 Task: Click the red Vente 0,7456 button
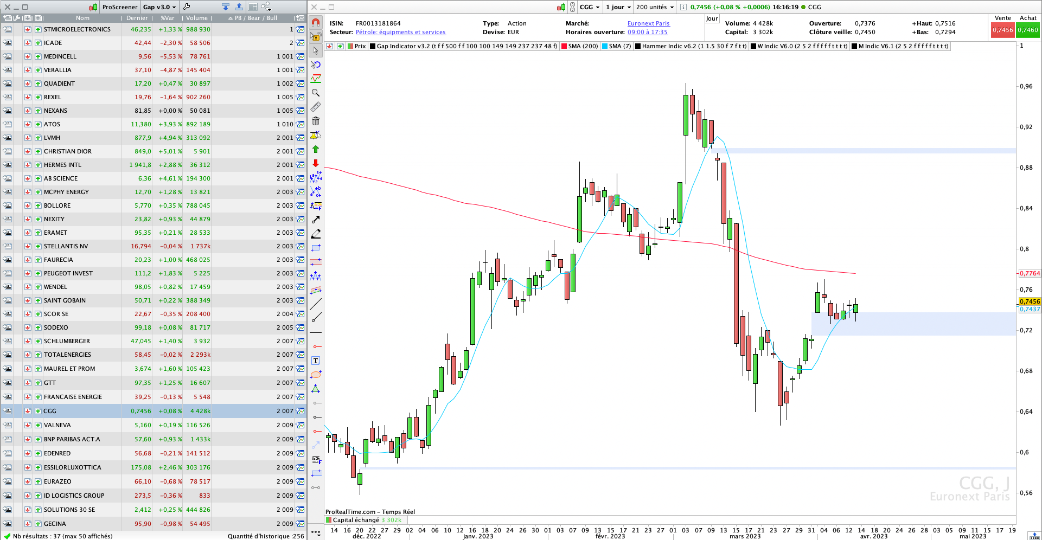click(x=1002, y=30)
